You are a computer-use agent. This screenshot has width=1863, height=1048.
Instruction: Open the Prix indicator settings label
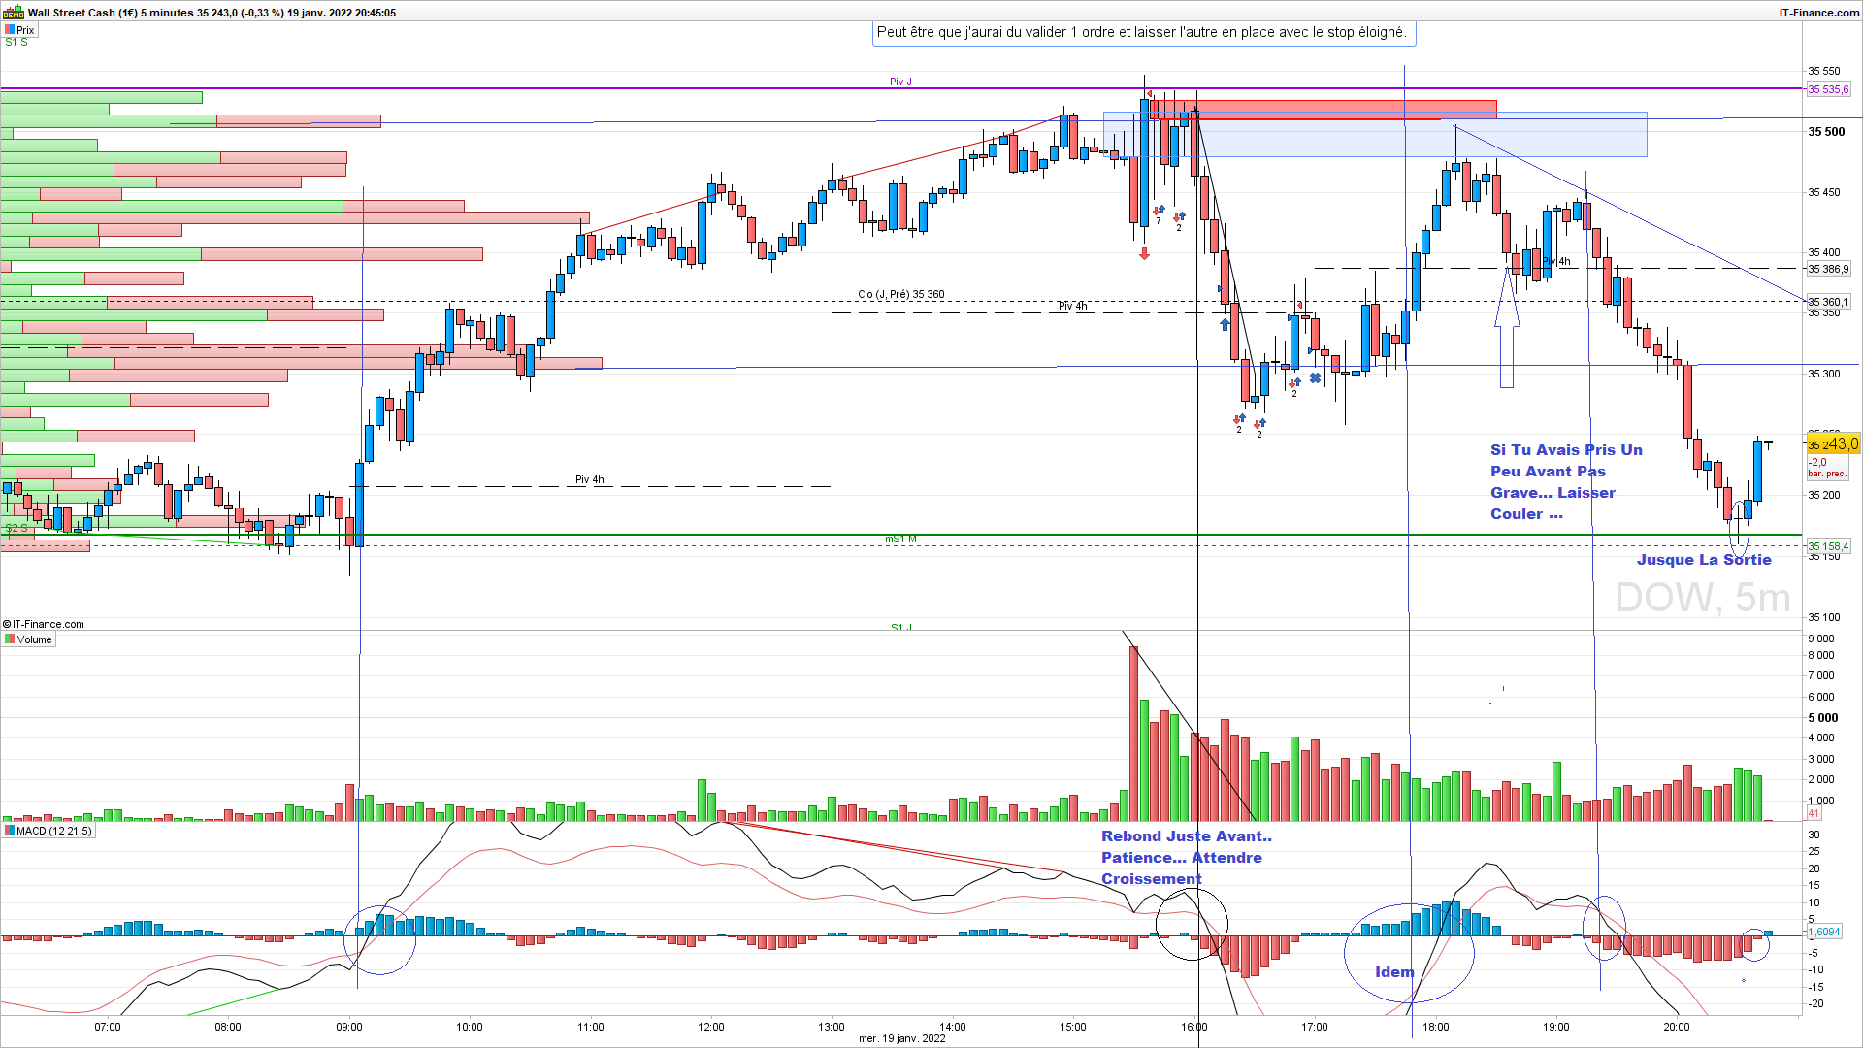point(26,30)
